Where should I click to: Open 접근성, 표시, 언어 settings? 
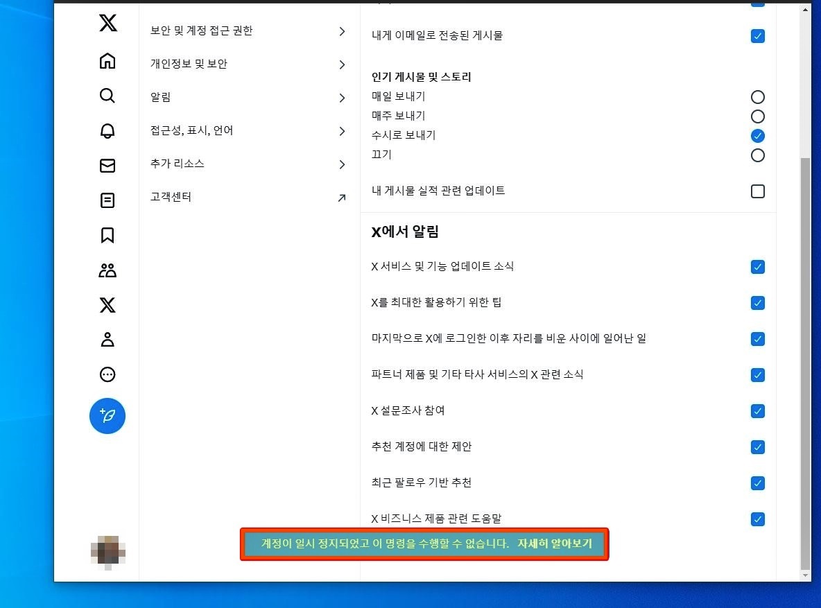pyautogui.click(x=249, y=131)
